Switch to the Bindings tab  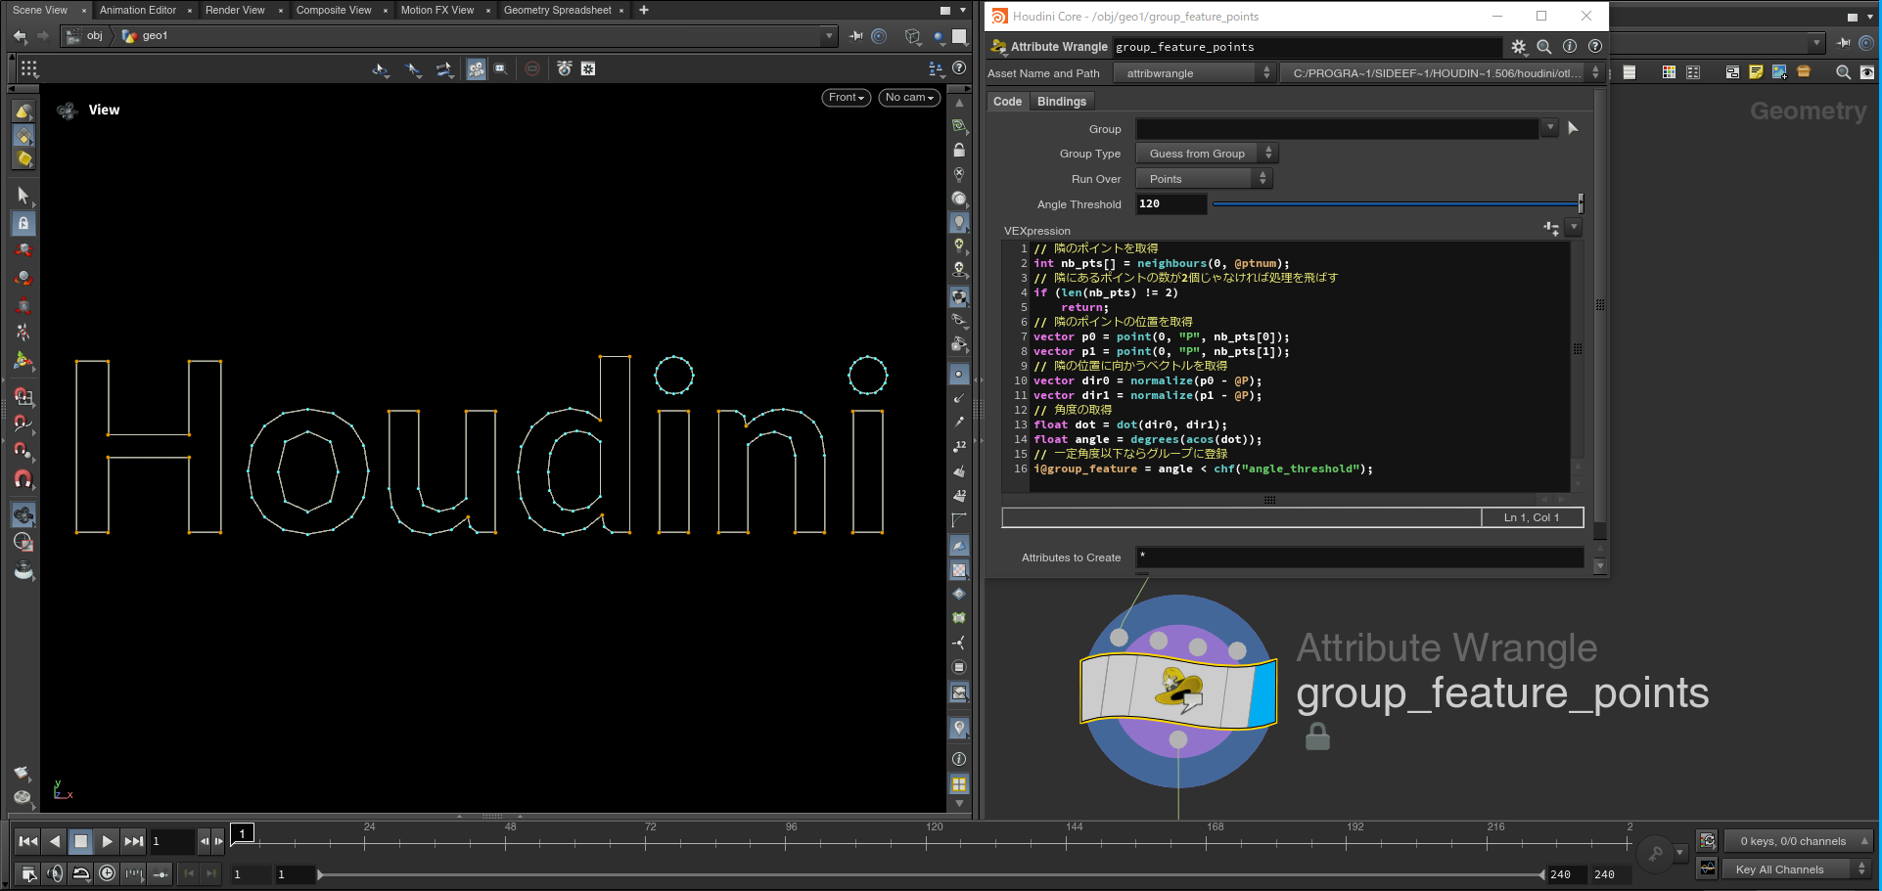tap(1061, 102)
